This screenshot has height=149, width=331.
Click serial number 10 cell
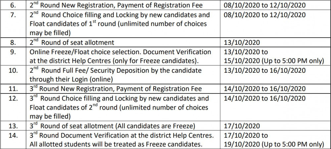click(13, 71)
